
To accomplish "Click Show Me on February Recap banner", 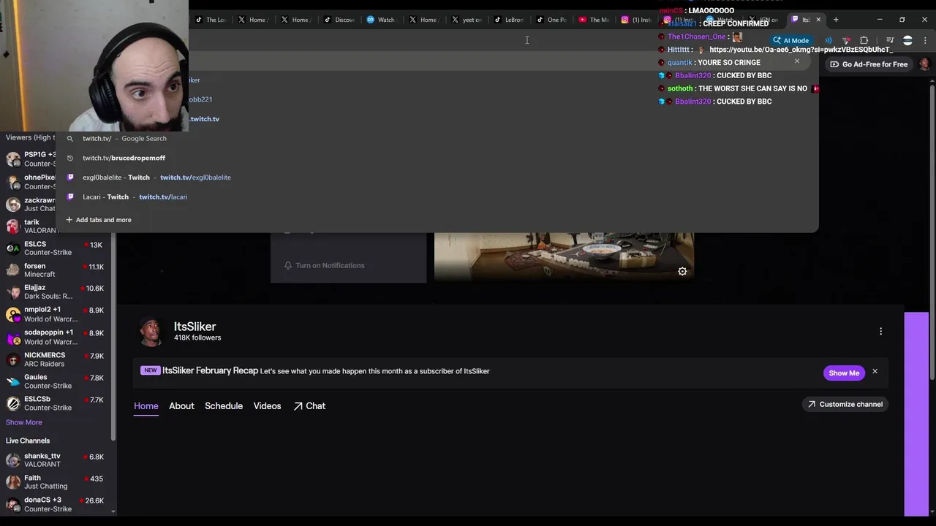I will pyautogui.click(x=844, y=373).
